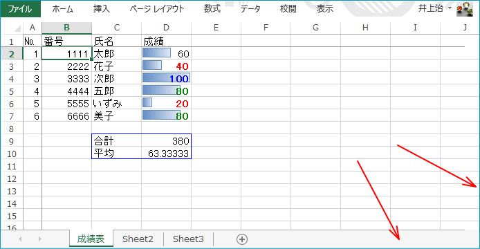The image size is (480, 249).
Task: Select row 2 header
Action: [12, 54]
